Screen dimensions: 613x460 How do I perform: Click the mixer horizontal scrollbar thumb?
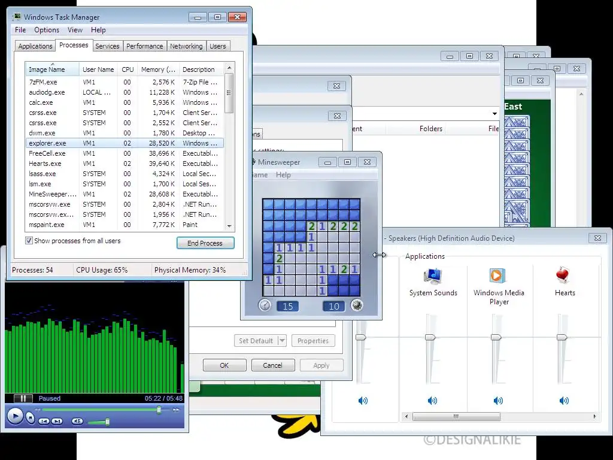click(x=456, y=417)
